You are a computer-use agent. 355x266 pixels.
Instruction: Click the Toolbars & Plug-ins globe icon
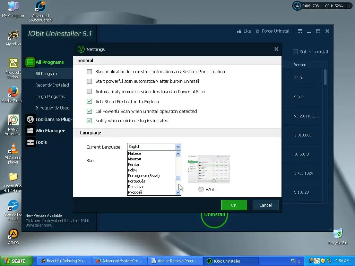point(30,119)
